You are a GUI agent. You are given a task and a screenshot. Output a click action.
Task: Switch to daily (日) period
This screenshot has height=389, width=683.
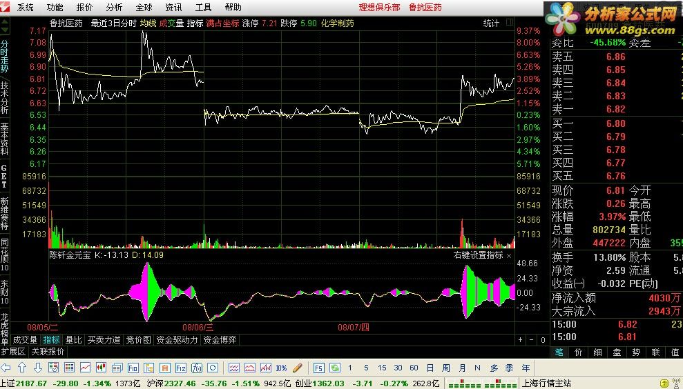[x=430, y=368]
